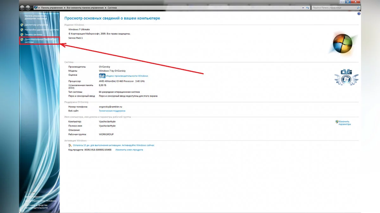Select 'Windows 7 by OVGorskiy' model text
The height and width of the screenshot is (213, 380).
[112, 71]
